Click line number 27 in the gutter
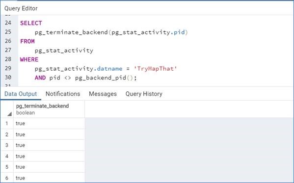Viewport: 294px width, 183px height. click(8, 50)
